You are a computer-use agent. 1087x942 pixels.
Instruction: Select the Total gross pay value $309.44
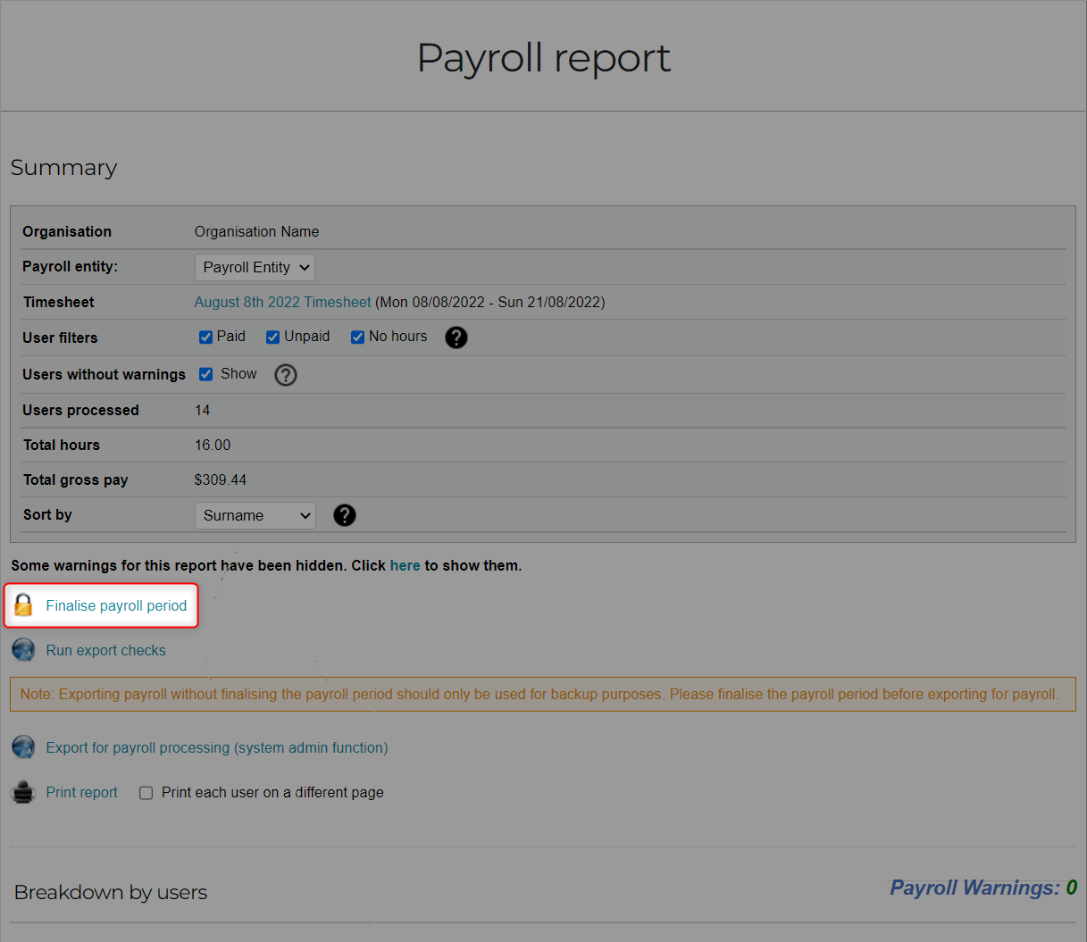tap(221, 479)
